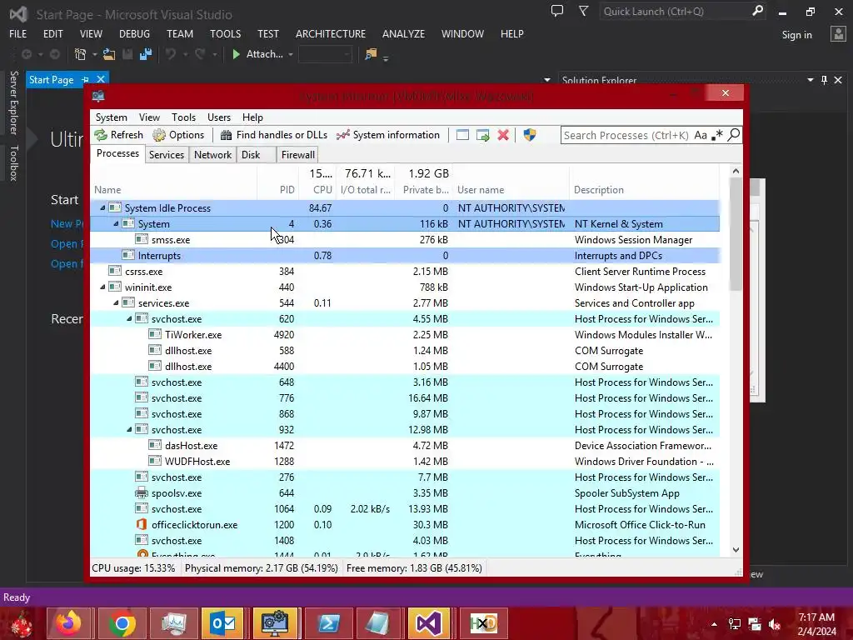
Task: Collapse the System process node
Action: pos(116,223)
